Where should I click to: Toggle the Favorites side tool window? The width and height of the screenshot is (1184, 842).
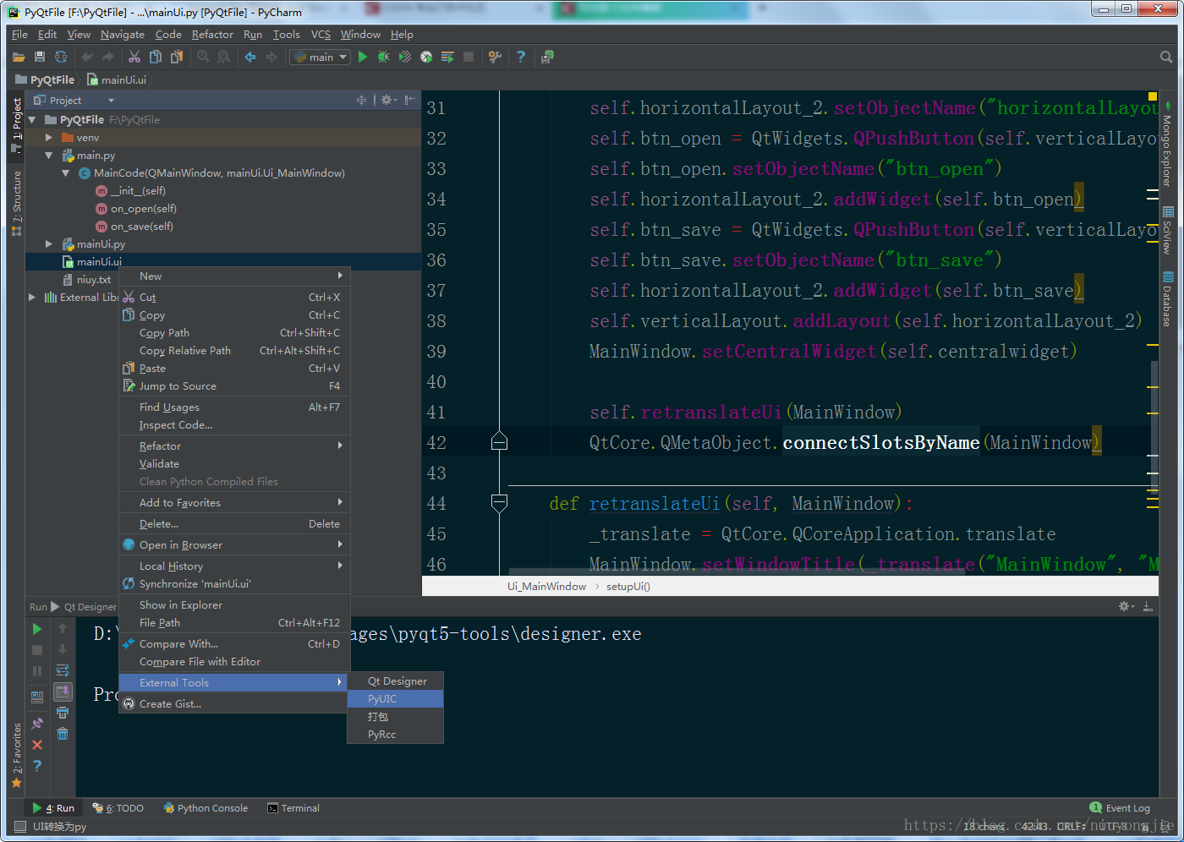[x=16, y=756]
